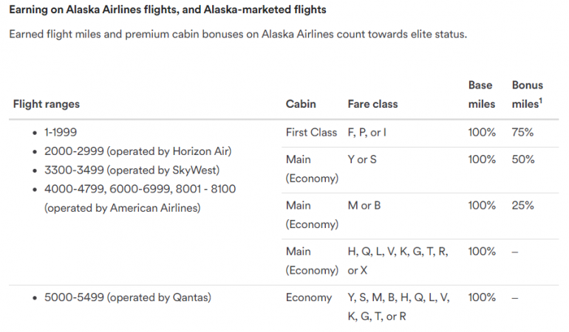
Task: Click the 25% bonus miles value
Action: [x=522, y=205]
